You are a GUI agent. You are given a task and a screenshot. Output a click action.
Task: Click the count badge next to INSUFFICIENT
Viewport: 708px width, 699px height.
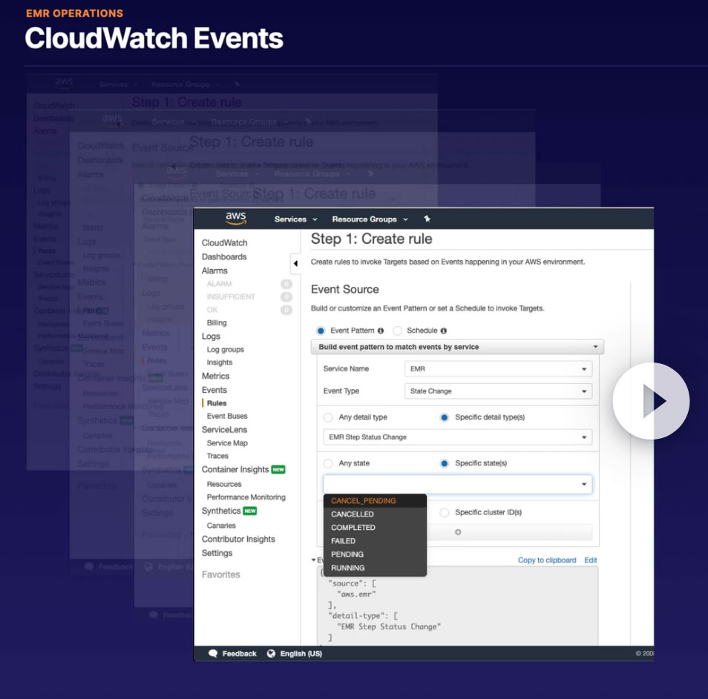pyautogui.click(x=286, y=297)
